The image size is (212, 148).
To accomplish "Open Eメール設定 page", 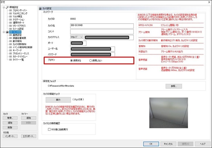I will click(x=18, y=29).
